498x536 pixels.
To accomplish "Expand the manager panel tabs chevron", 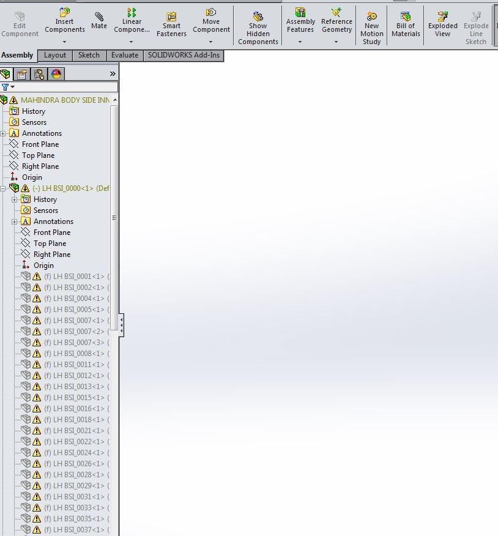I will (x=113, y=74).
